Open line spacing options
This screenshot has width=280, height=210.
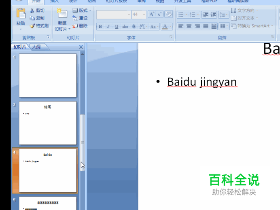pos(224,15)
